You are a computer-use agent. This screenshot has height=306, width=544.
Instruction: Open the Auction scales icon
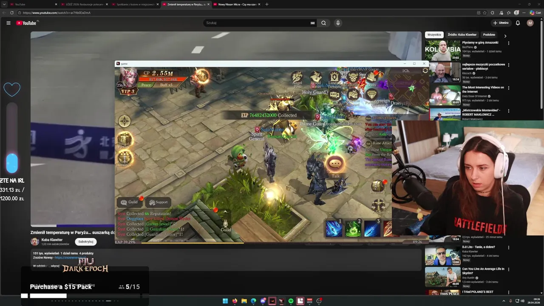(x=378, y=205)
